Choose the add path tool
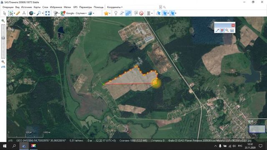The image size is (267, 150). (122, 13)
